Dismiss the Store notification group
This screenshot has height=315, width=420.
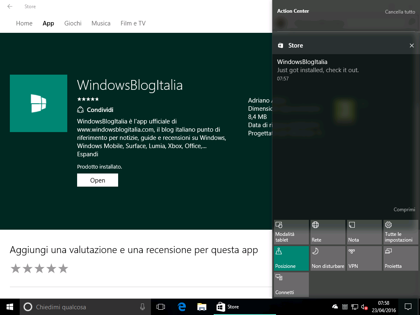tap(412, 46)
